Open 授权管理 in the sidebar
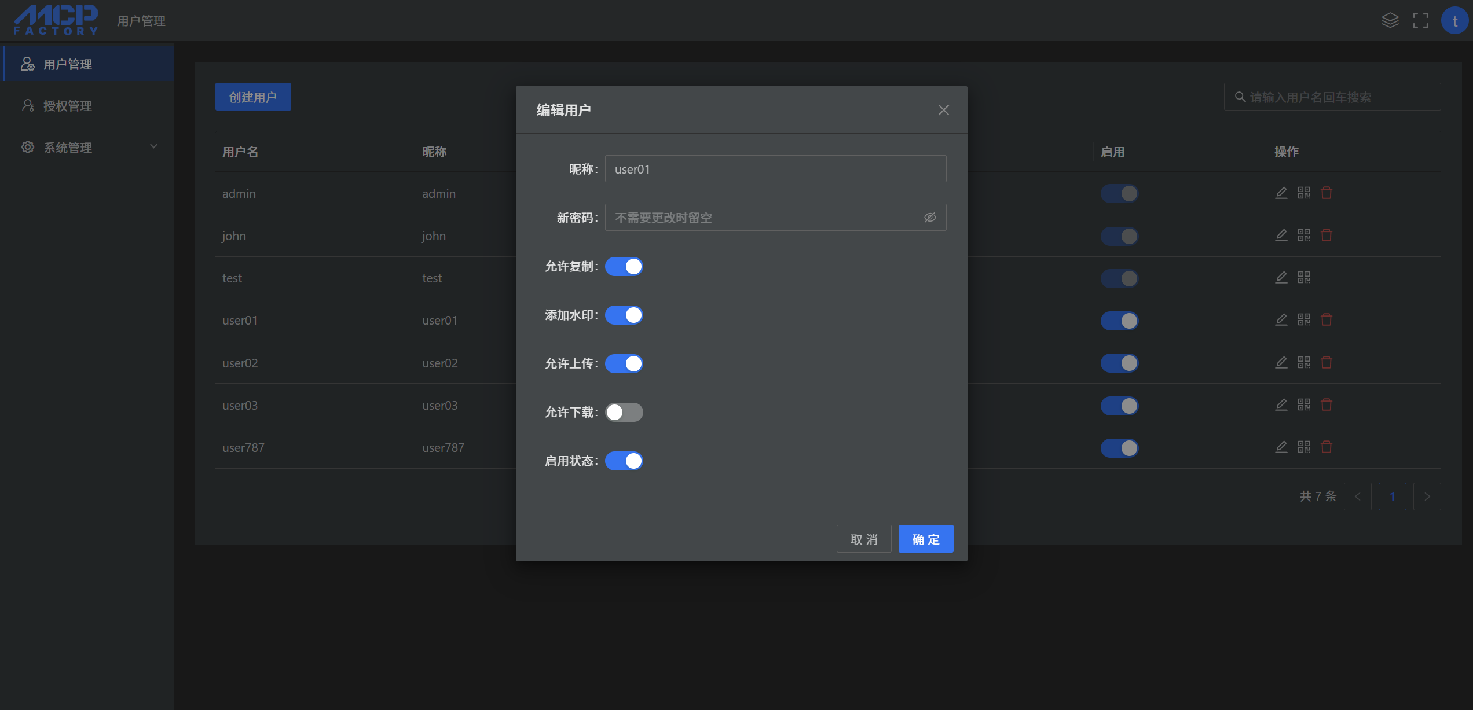Image resolution: width=1473 pixels, height=710 pixels. (x=68, y=106)
